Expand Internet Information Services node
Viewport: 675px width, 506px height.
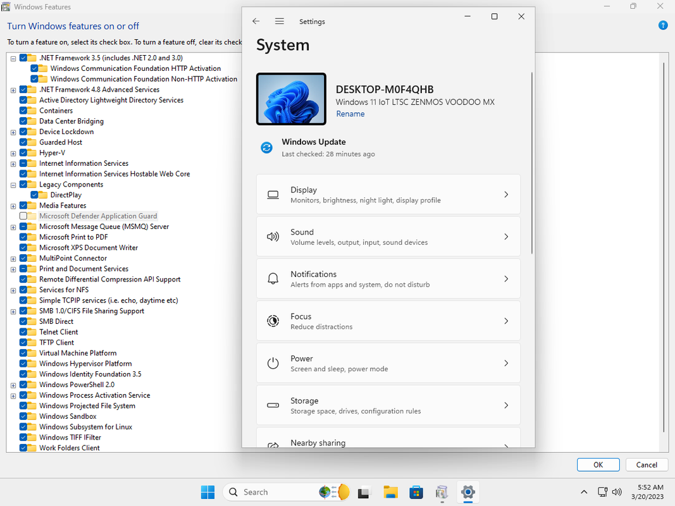(13, 164)
